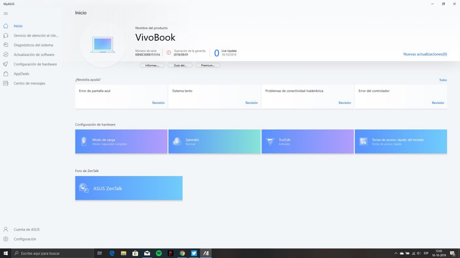The width and height of the screenshot is (460, 258).
Task: Click the Foro de ZenTalk heading
Action: [x=87, y=171]
